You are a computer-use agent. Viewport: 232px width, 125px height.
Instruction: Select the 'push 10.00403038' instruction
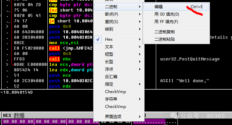point(71,37)
